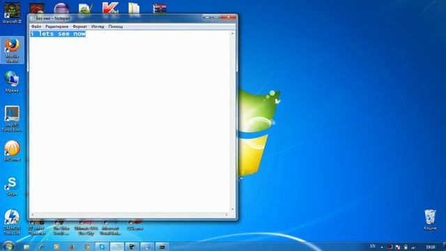Click the battery tray icon
The height and width of the screenshot is (251, 446).
[406, 247]
